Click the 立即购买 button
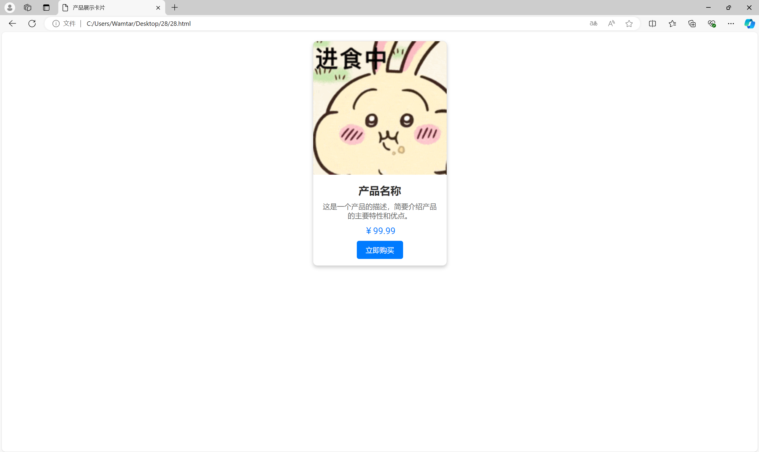Viewport: 759px width, 452px height. (x=380, y=250)
